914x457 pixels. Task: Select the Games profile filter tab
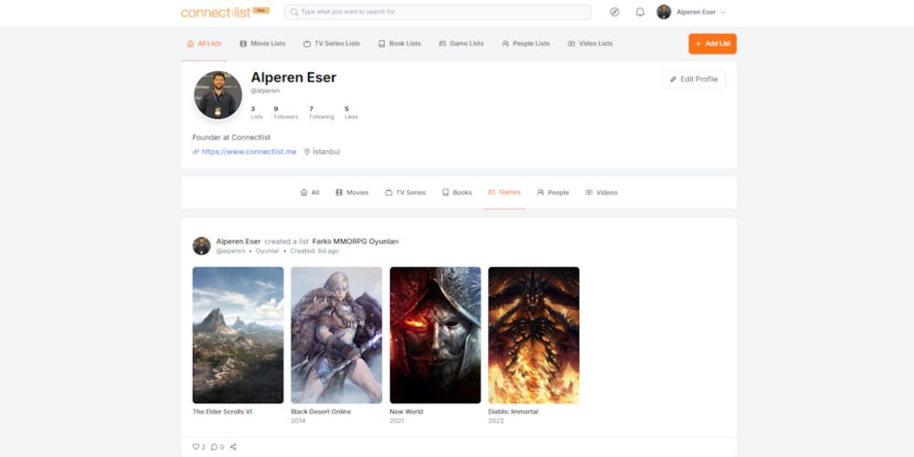505,192
